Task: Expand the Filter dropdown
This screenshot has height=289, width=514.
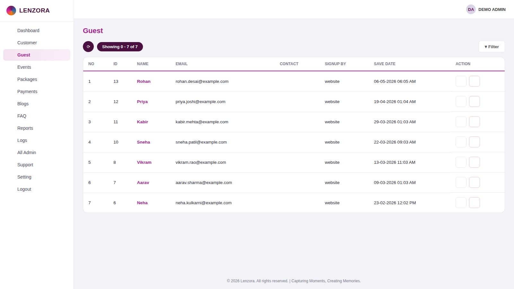Action: (492, 47)
